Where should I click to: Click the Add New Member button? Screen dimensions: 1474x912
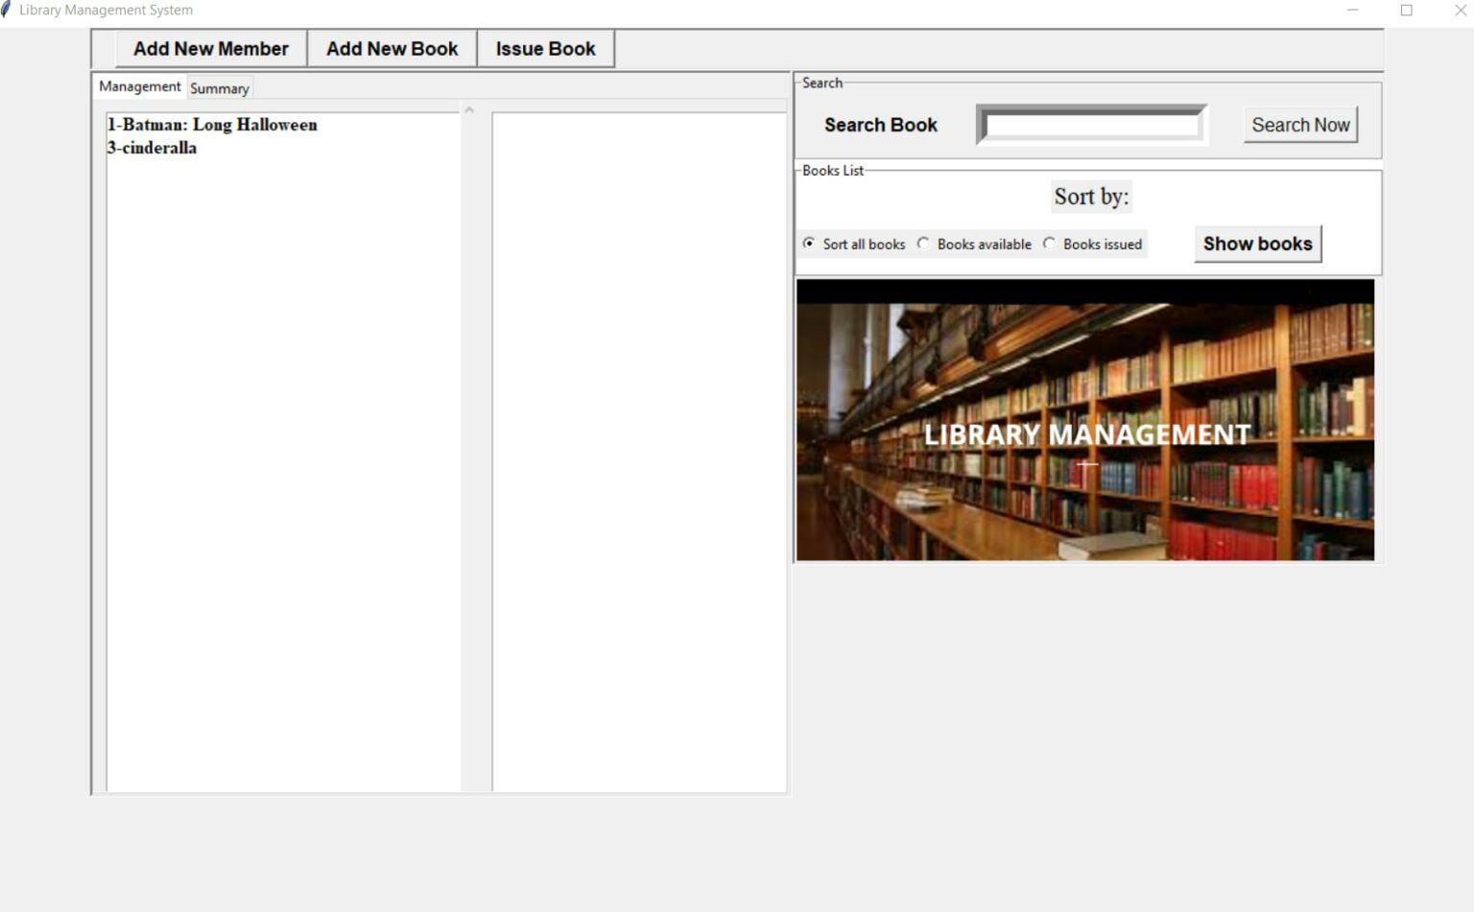tap(211, 49)
